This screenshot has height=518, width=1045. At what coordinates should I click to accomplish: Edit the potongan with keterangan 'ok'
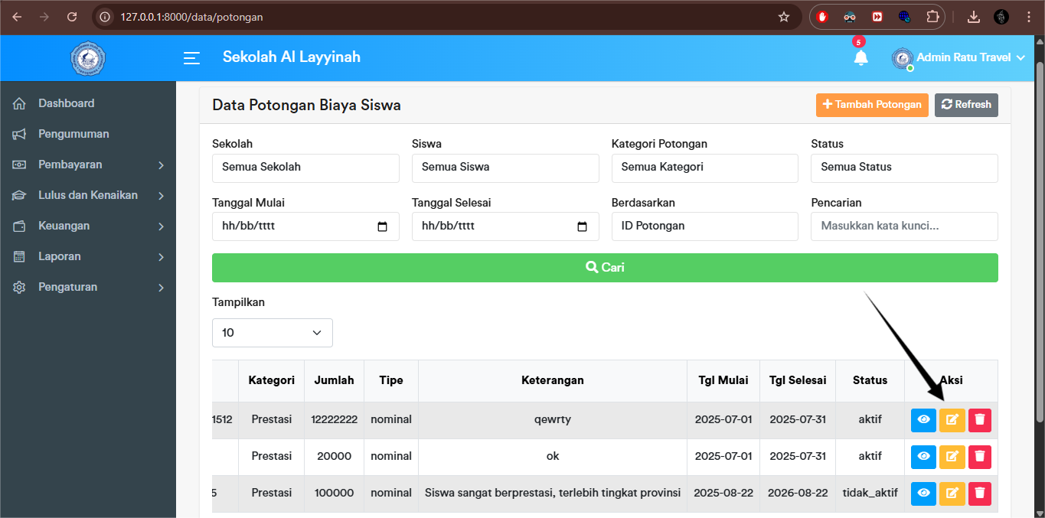952,456
